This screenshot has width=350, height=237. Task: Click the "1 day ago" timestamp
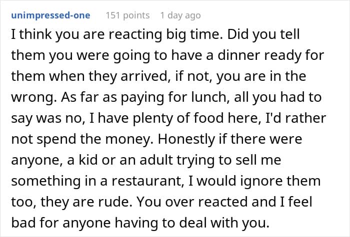point(180,15)
